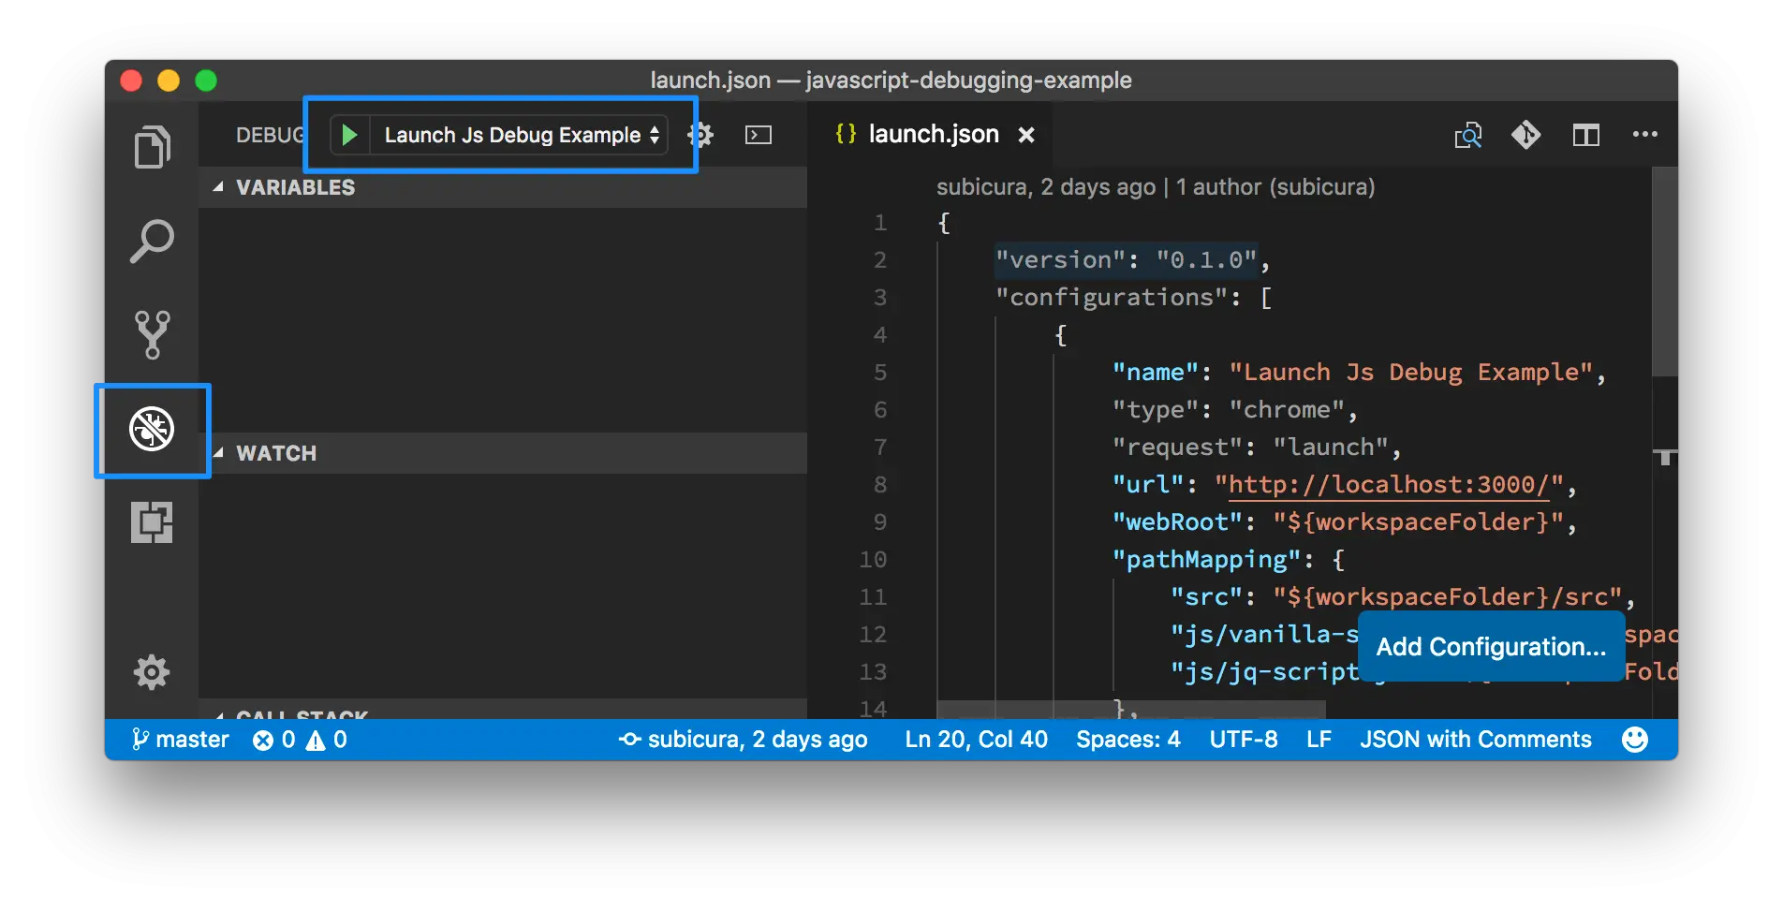
Task: Open the Manage gear in activity bar
Action: pos(152,671)
